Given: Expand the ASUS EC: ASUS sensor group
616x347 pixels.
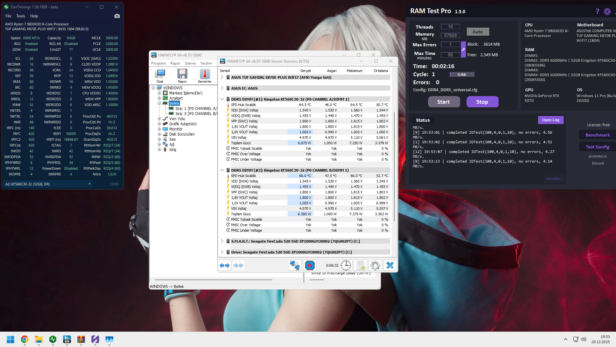Looking at the screenshot, I should coord(222,88).
